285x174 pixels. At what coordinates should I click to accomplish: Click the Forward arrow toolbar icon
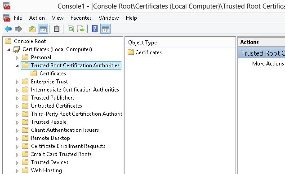point(18,29)
